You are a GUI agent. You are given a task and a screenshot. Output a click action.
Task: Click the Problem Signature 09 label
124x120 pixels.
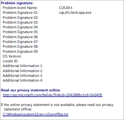20,52
